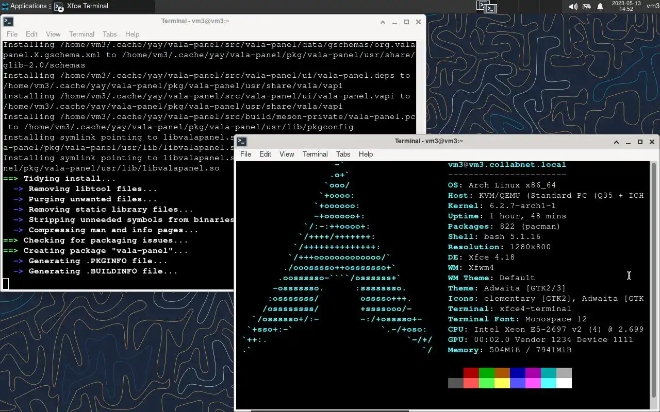Click the 'Packages: 822 (pacman)' line
This screenshot has width=660, height=412.
click(504, 227)
